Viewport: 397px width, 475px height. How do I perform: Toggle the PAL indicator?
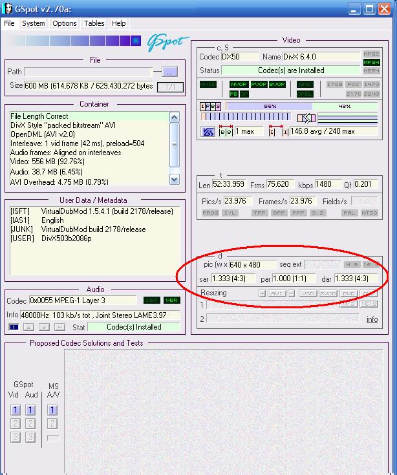pyautogui.click(x=349, y=213)
